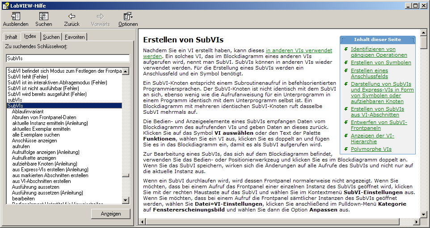
Task: Select 'Aufrufkette anzeigen' entry
Action: pos(34,158)
